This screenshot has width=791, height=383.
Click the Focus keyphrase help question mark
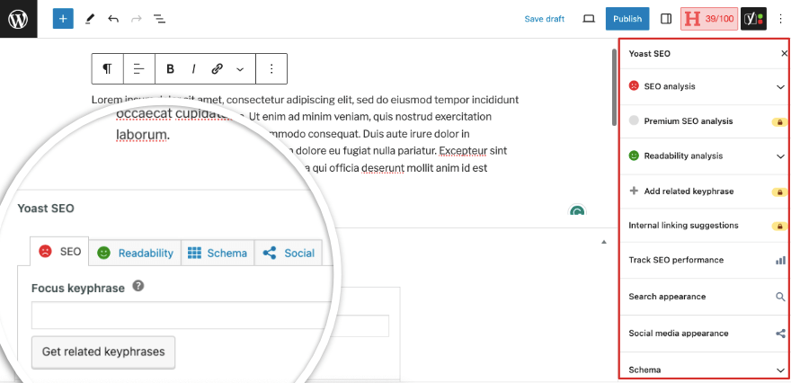(138, 286)
